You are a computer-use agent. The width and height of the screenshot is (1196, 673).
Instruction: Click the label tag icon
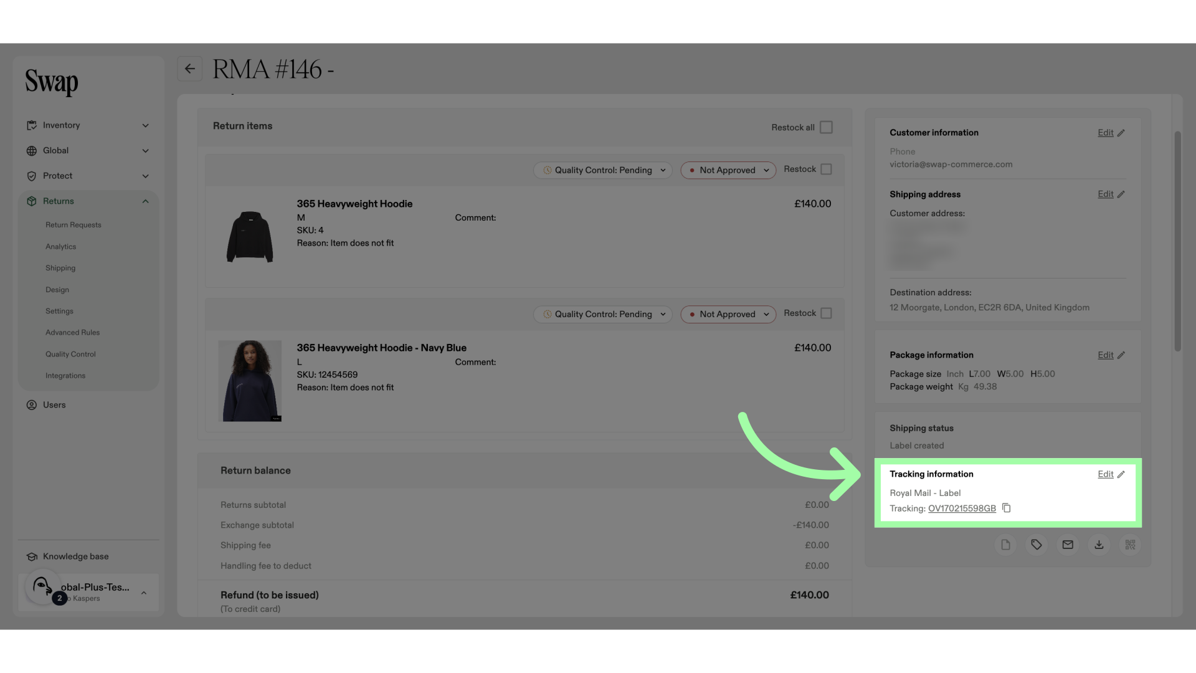1037,545
